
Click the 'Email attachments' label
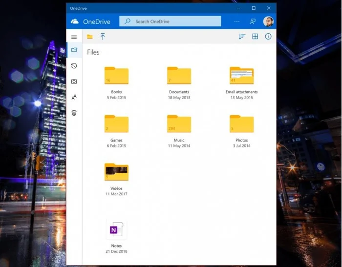[242, 92]
